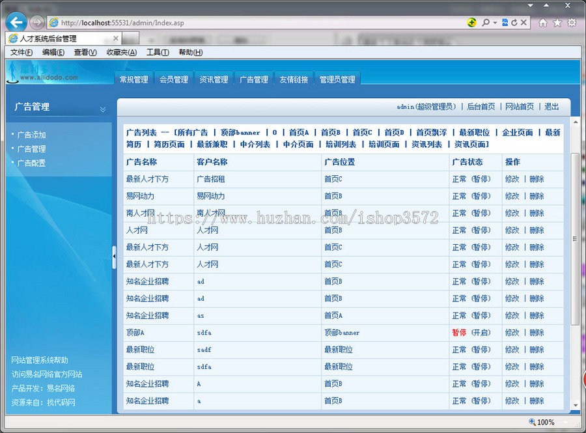Screen dimensions: 586x433
Task: Filter ads by 企业页面
Action: (517, 133)
